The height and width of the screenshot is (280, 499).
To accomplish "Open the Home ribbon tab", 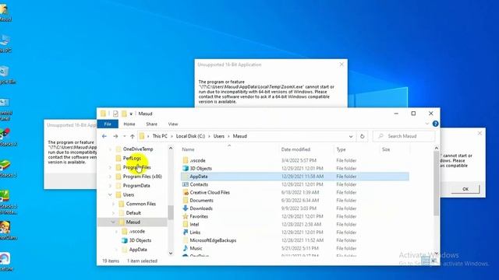I will coord(129,124).
